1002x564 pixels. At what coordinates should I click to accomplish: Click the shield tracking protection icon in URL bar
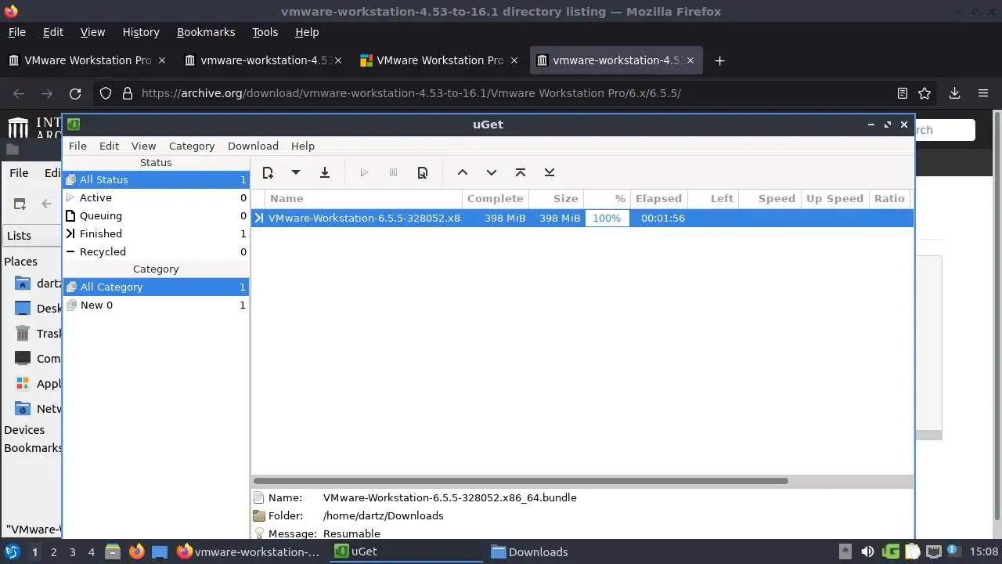(106, 93)
